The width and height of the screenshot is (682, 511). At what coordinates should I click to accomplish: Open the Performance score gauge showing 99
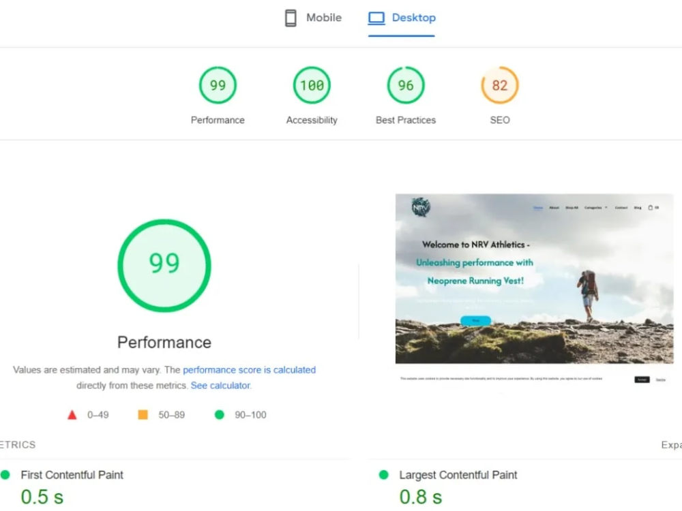point(218,85)
